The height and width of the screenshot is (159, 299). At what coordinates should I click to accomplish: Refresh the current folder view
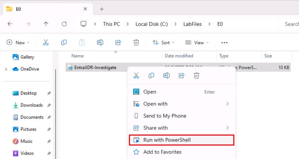pyautogui.click(x=64, y=24)
